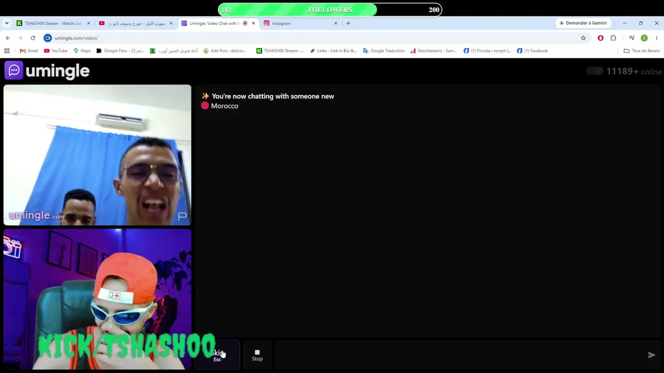The width and height of the screenshot is (664, 373).
Task: Click the stranger's webcam video
Action: tap(98, 155)
